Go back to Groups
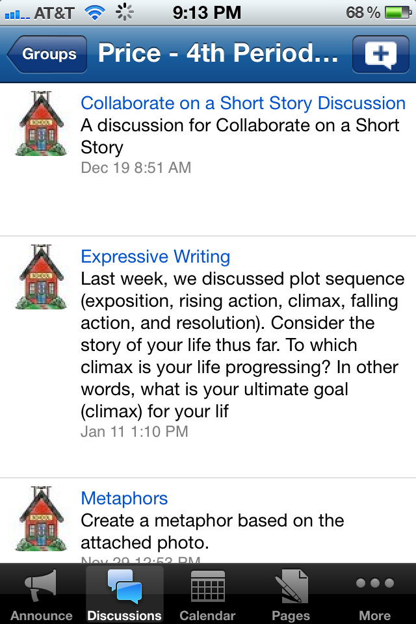Image resolution: width=416 pixels, height=624 pixels. (47, 55)
